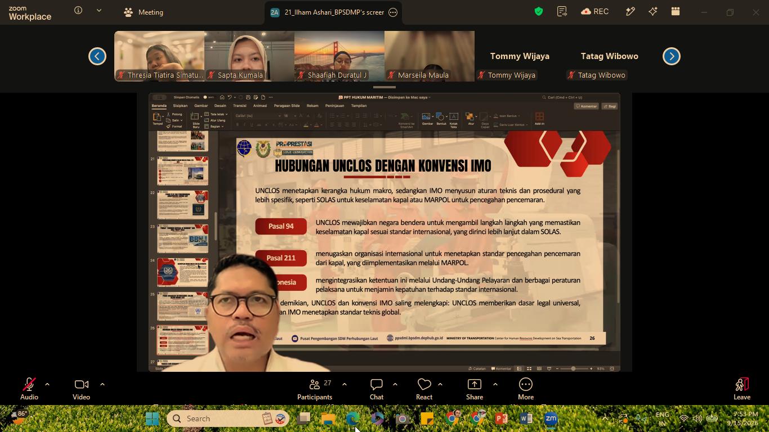This screenshot has width=769, height=432.
Task: Expand the audio settings caret
Action: pyautogui.click(x=47, y=385)
